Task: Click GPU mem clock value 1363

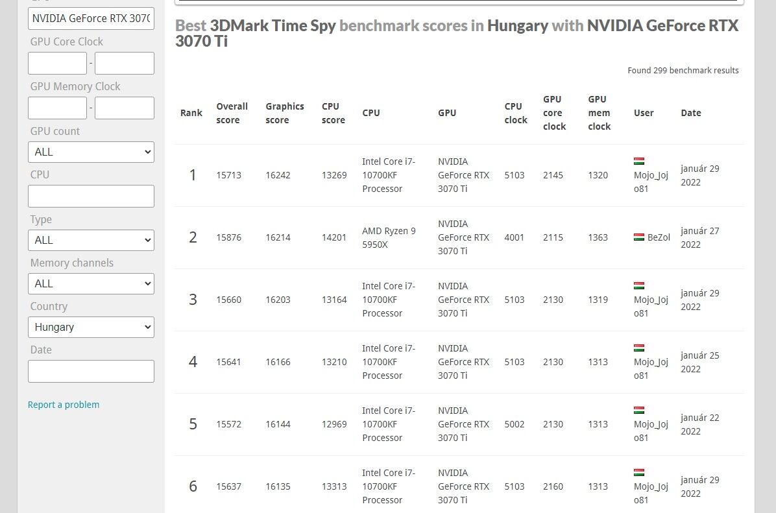Action: (598, 237)
